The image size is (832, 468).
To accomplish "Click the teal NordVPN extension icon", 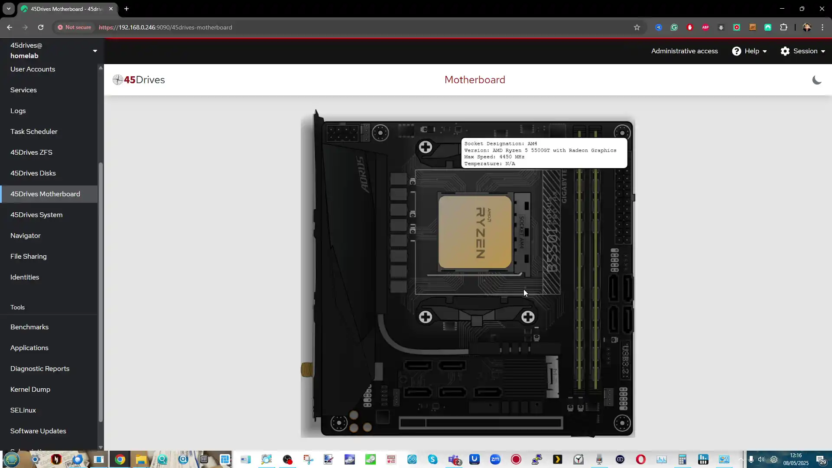I will point(767,27).
